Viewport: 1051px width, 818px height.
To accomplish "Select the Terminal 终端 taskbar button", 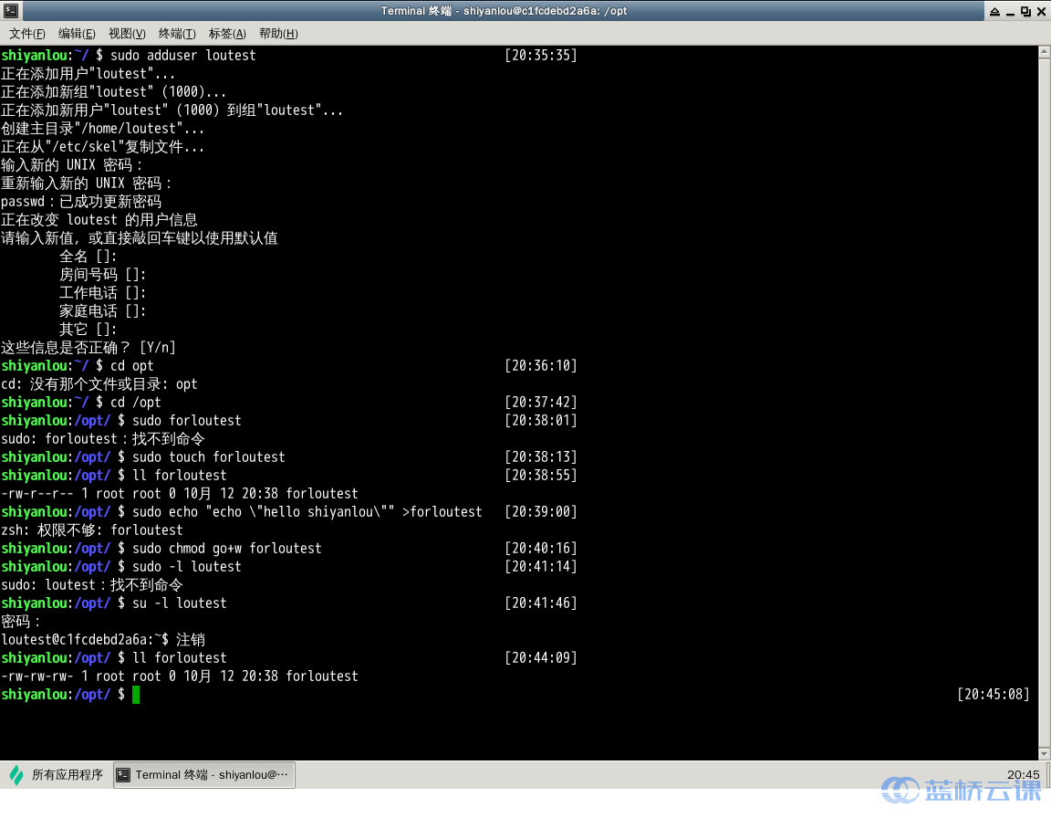I will 204,774.
